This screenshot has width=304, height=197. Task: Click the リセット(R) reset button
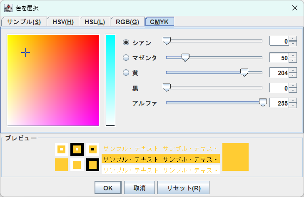click(183, 188)
